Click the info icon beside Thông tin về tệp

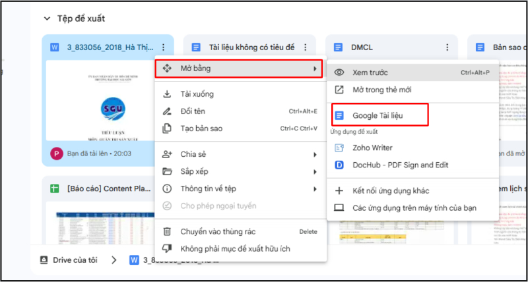[x=167, y=189]
